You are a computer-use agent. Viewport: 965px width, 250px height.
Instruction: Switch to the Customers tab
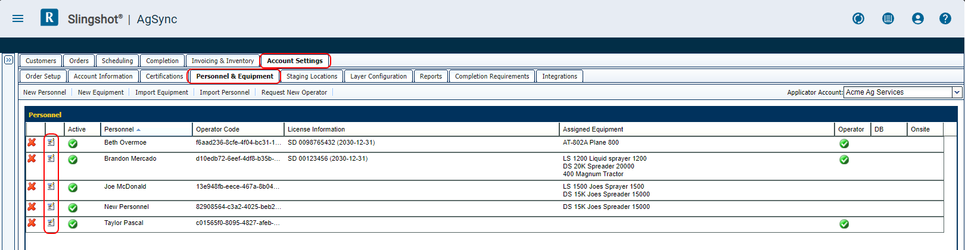(x=41, y=61)
